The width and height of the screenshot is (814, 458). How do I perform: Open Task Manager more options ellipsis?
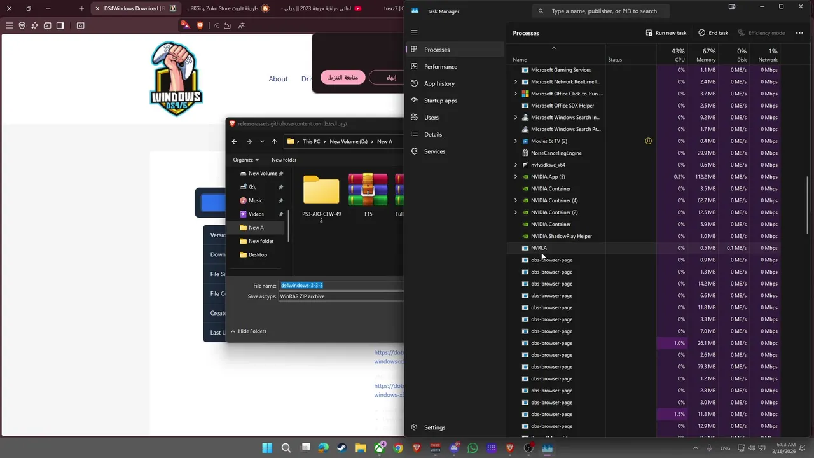point(799,33)
